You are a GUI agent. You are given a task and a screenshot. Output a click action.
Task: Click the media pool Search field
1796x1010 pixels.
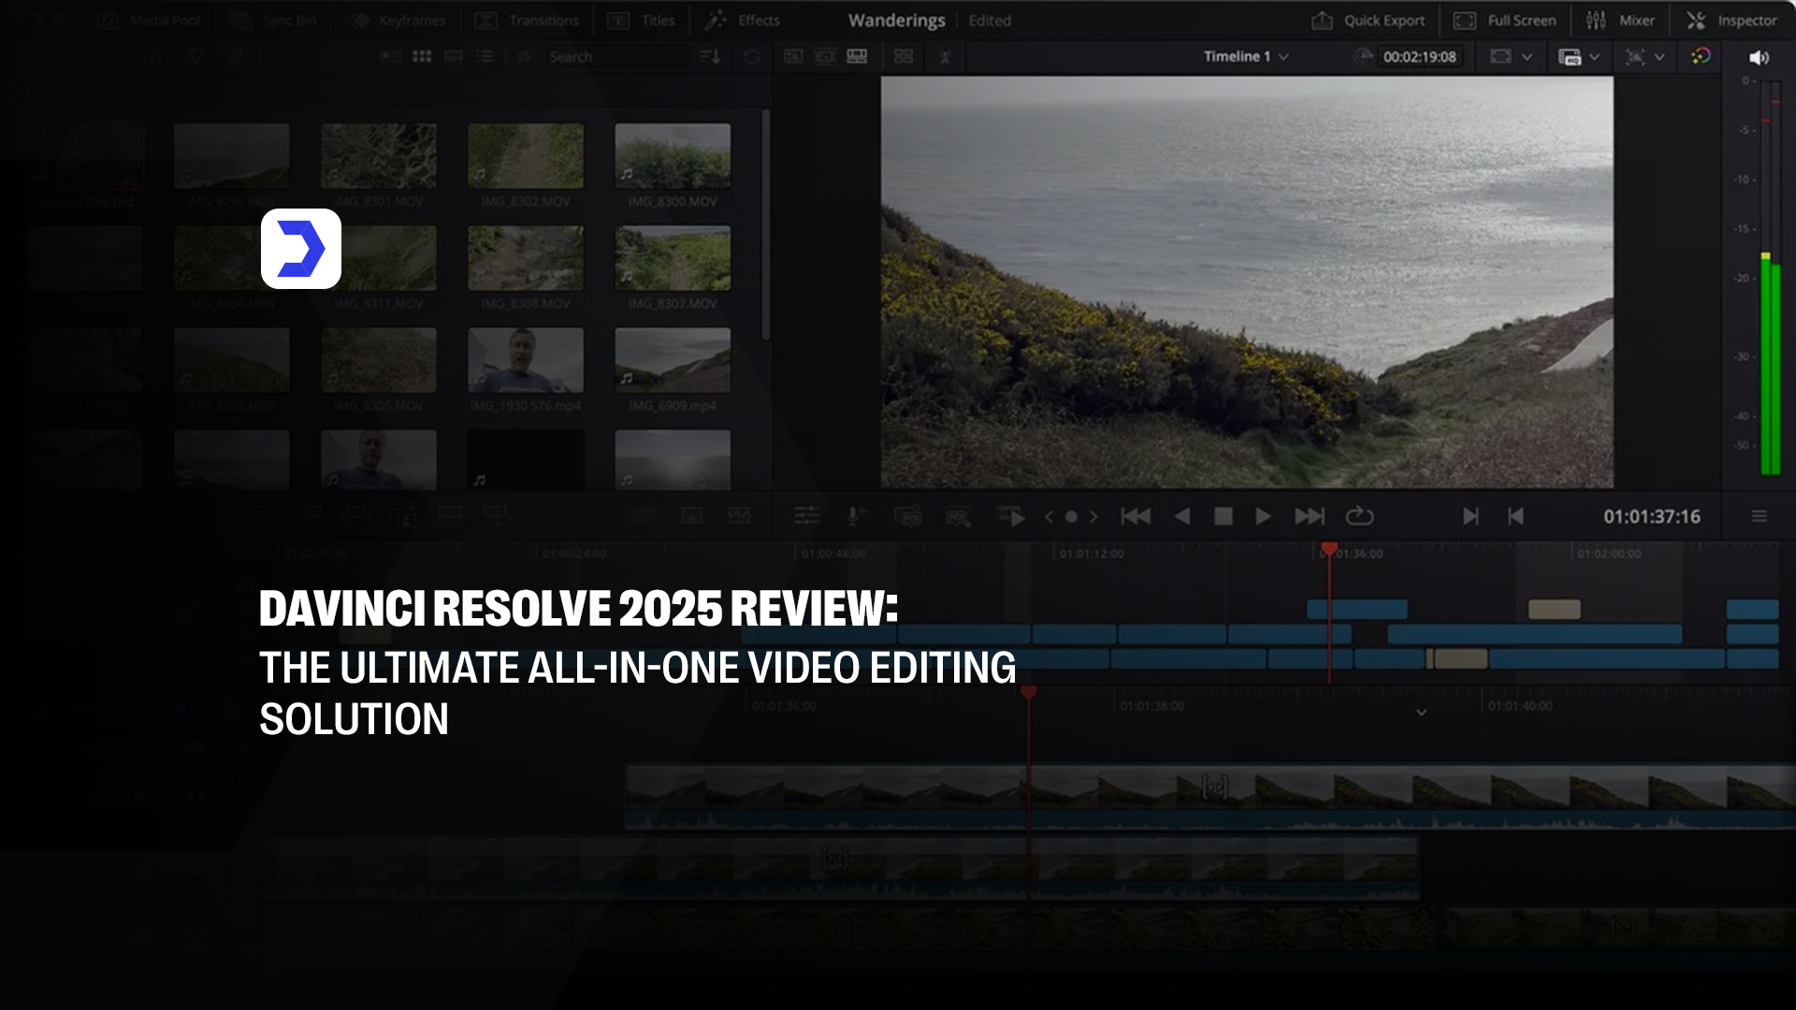(617, 57)
